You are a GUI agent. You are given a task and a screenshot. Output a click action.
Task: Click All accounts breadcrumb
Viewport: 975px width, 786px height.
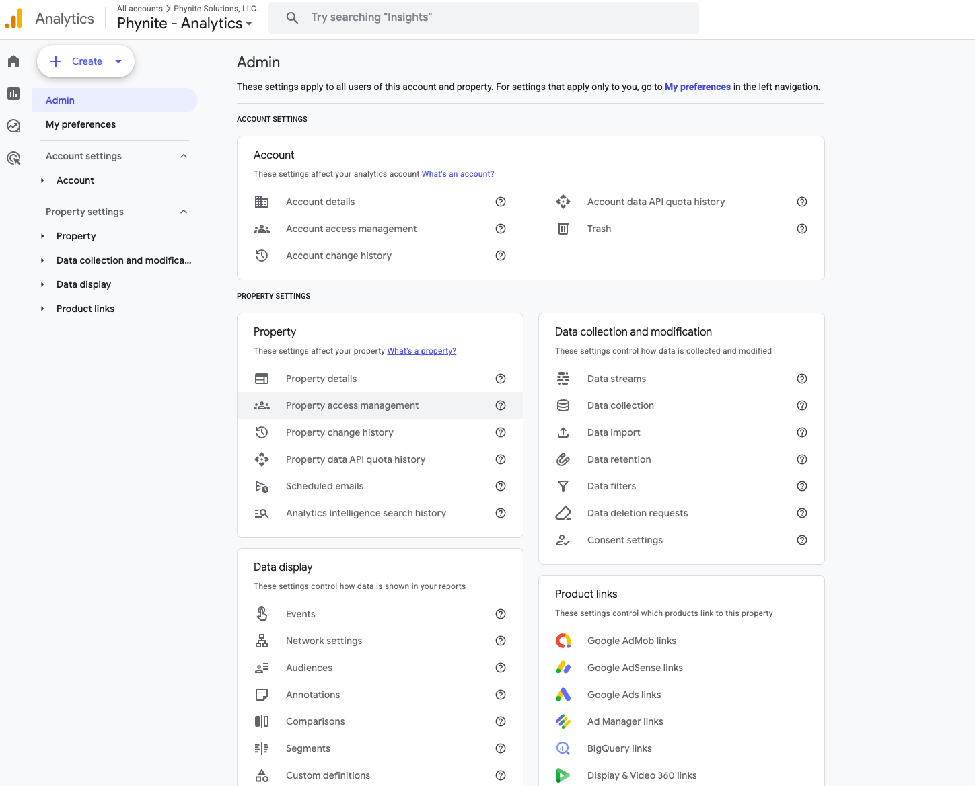click(140, 9)
